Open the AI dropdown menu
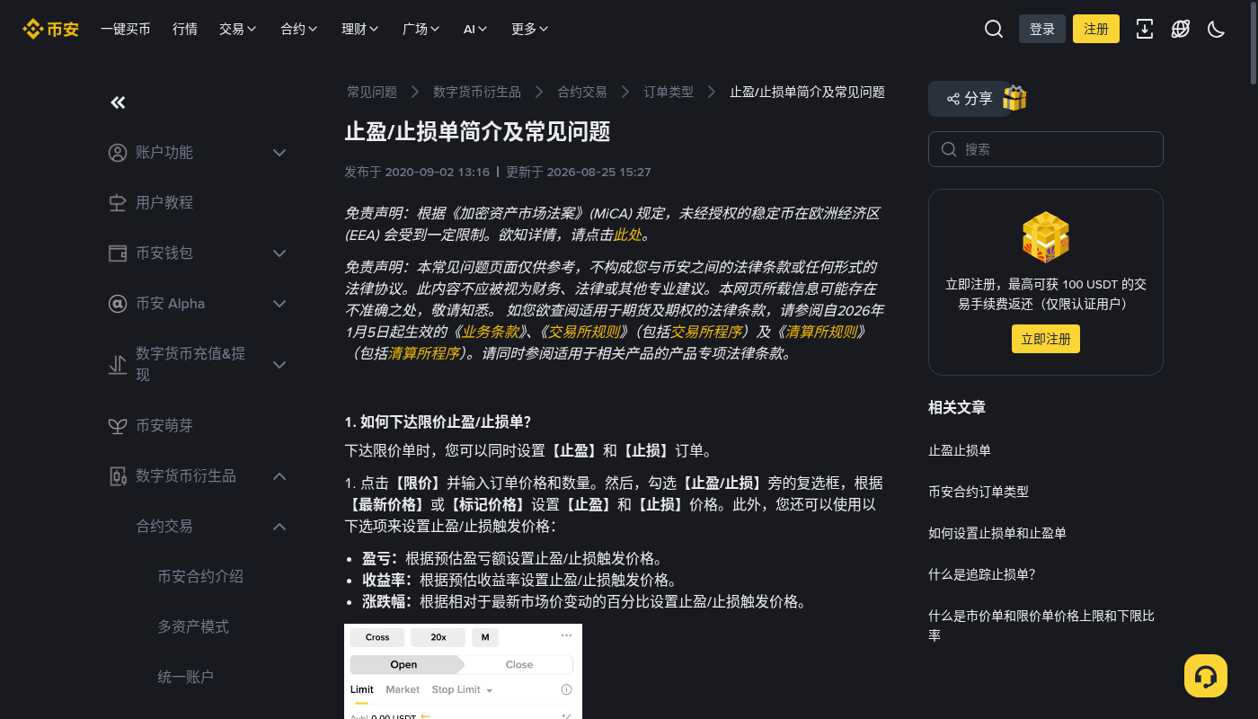The width and height of the screenshot is (1258, 719). click(475, 29)
